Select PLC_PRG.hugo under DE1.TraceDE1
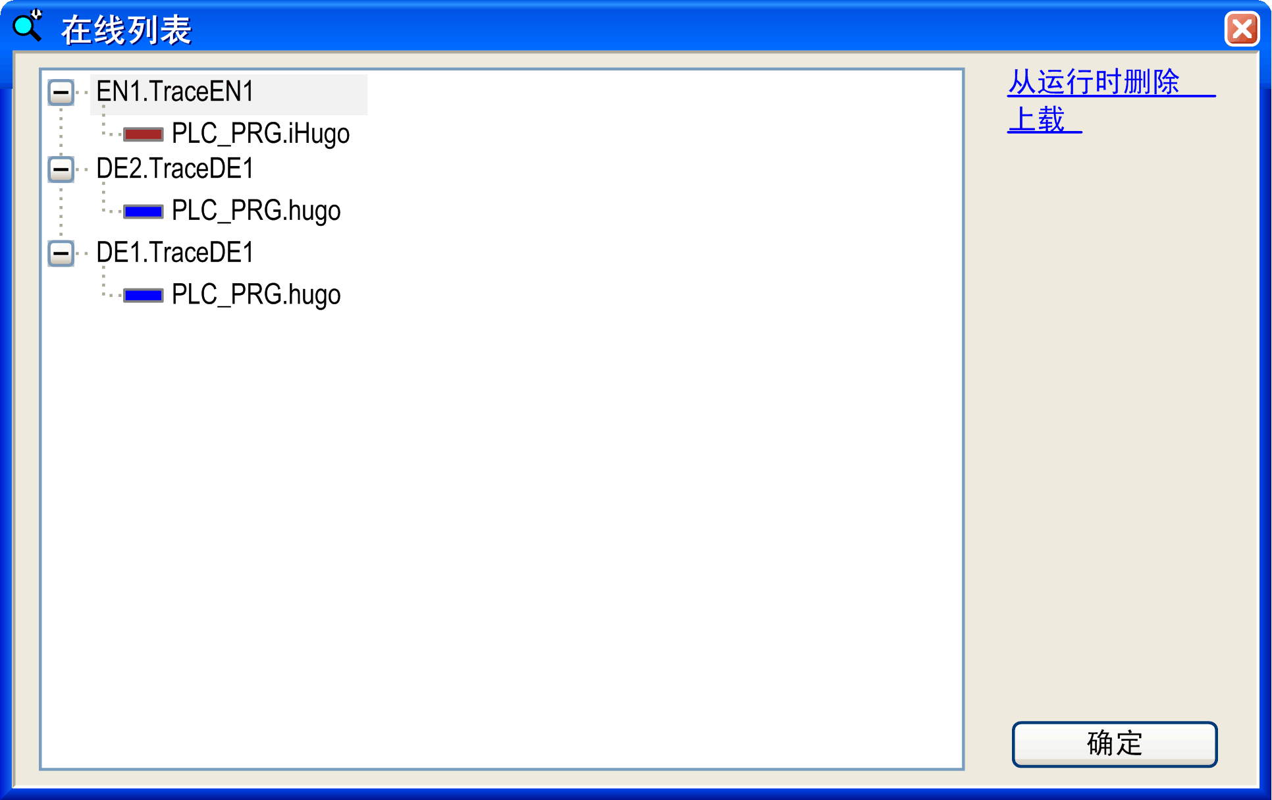 (256, 295)
